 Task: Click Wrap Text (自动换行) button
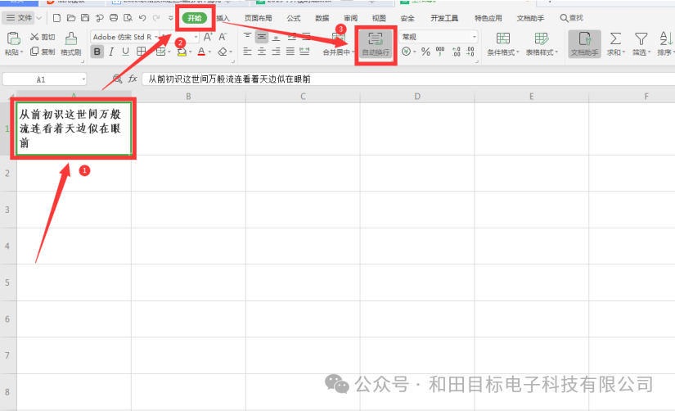[376, 44]
